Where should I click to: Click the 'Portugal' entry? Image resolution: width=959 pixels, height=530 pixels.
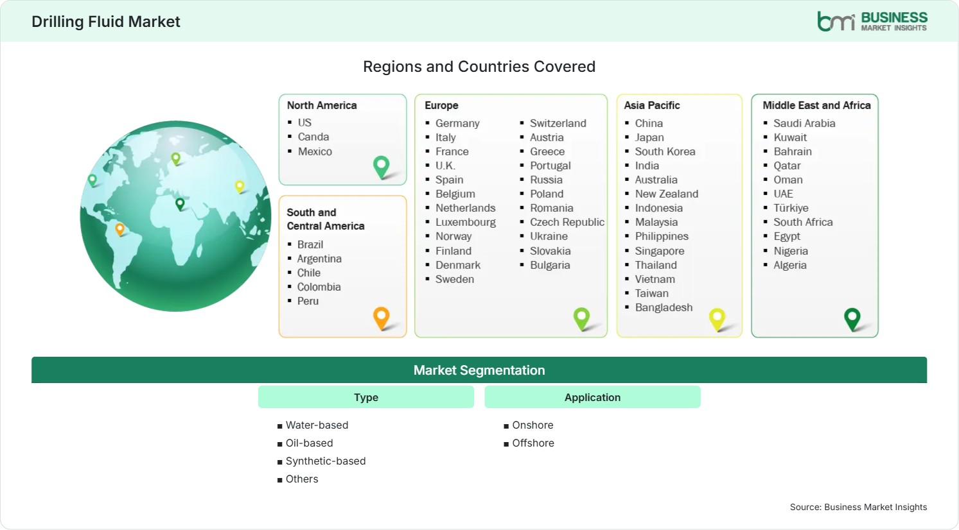pos(550,166)
